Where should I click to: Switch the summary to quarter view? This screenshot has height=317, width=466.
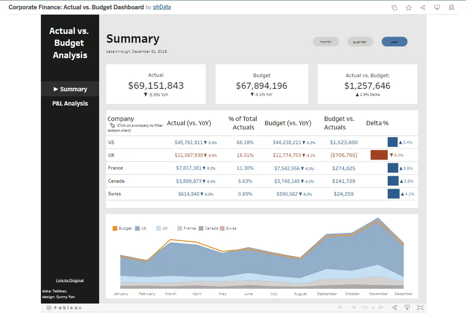(360, 42)
